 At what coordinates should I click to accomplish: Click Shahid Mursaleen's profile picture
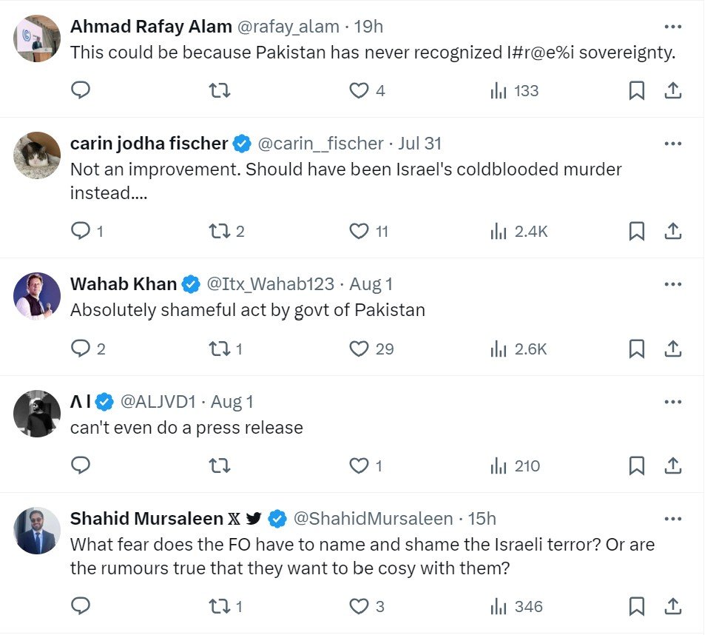tap(37, 531)
